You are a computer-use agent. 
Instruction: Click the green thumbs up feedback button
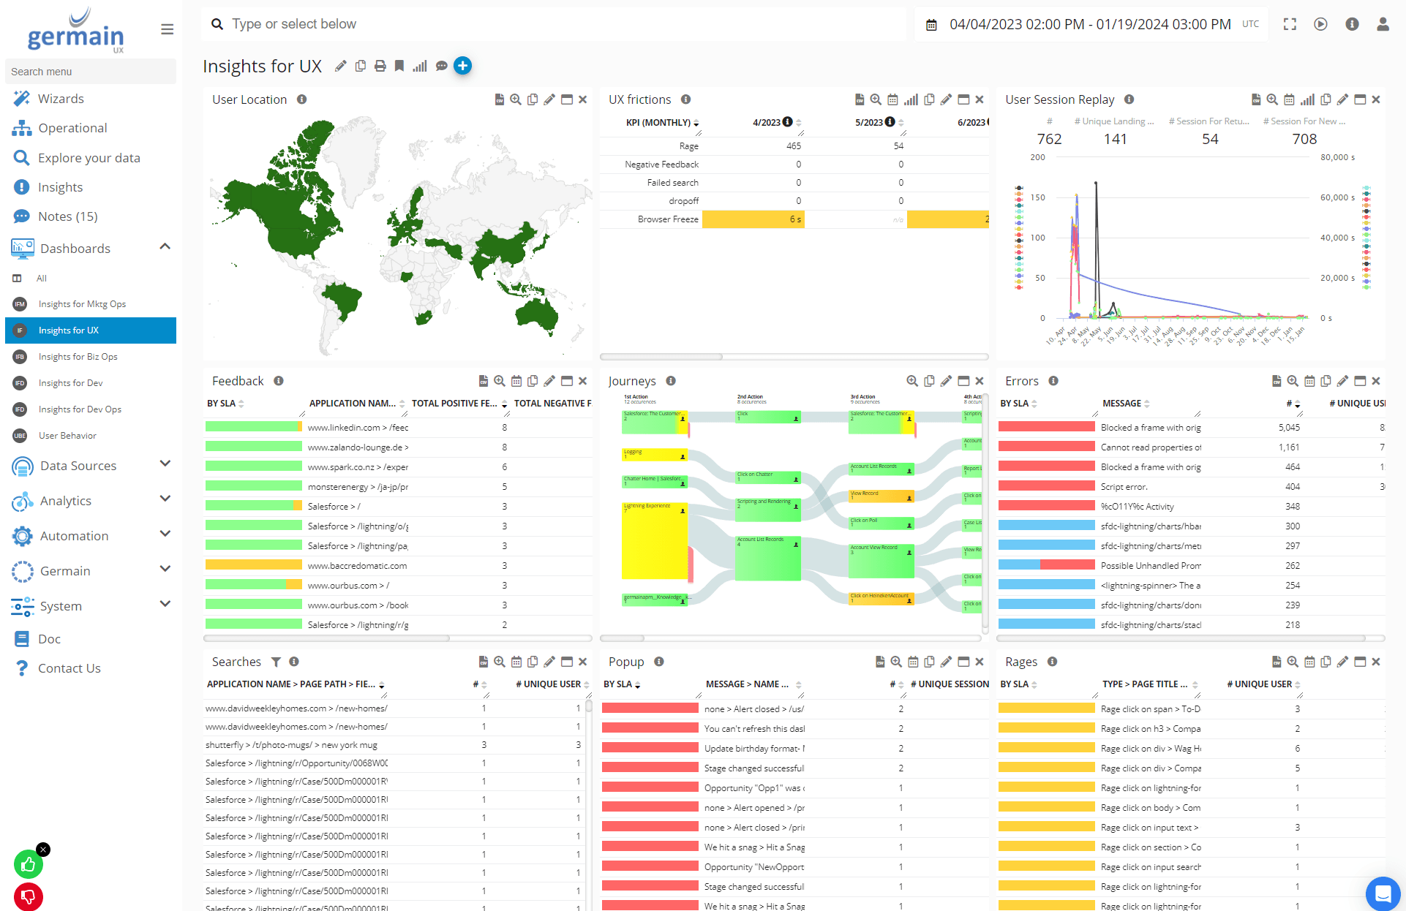tap(29, 865)
